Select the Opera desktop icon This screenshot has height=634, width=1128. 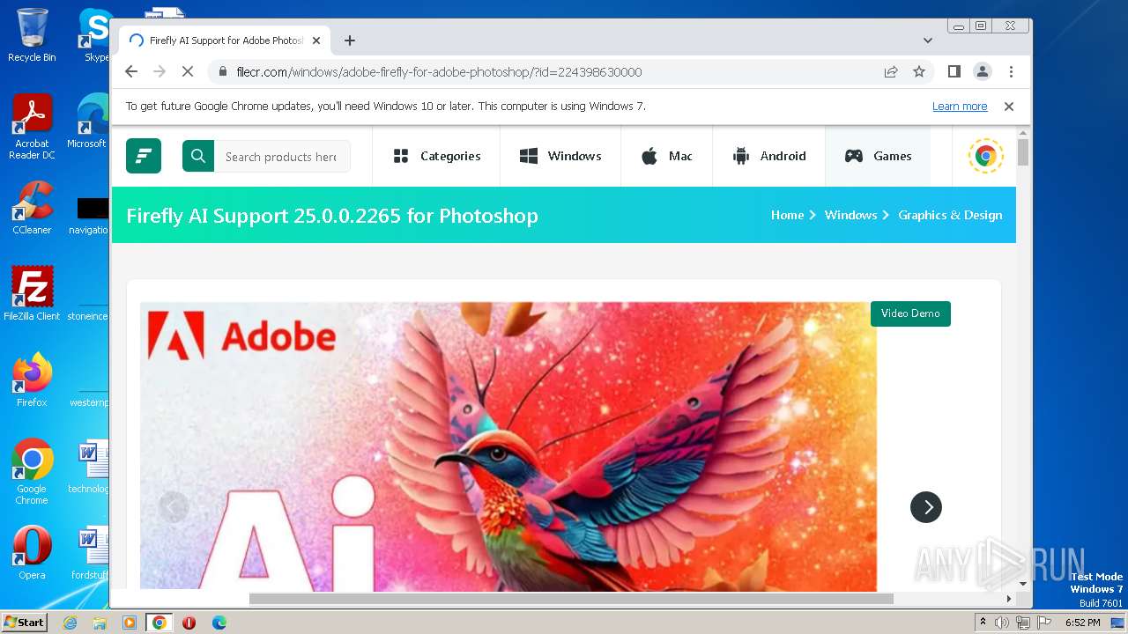(32, 553)
